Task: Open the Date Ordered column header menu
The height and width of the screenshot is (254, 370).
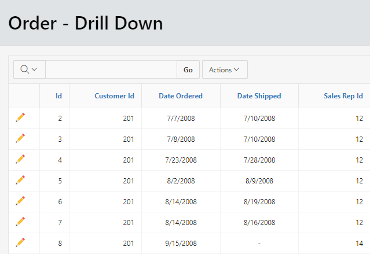Action: pyautogui.click(x=181, y=96)
